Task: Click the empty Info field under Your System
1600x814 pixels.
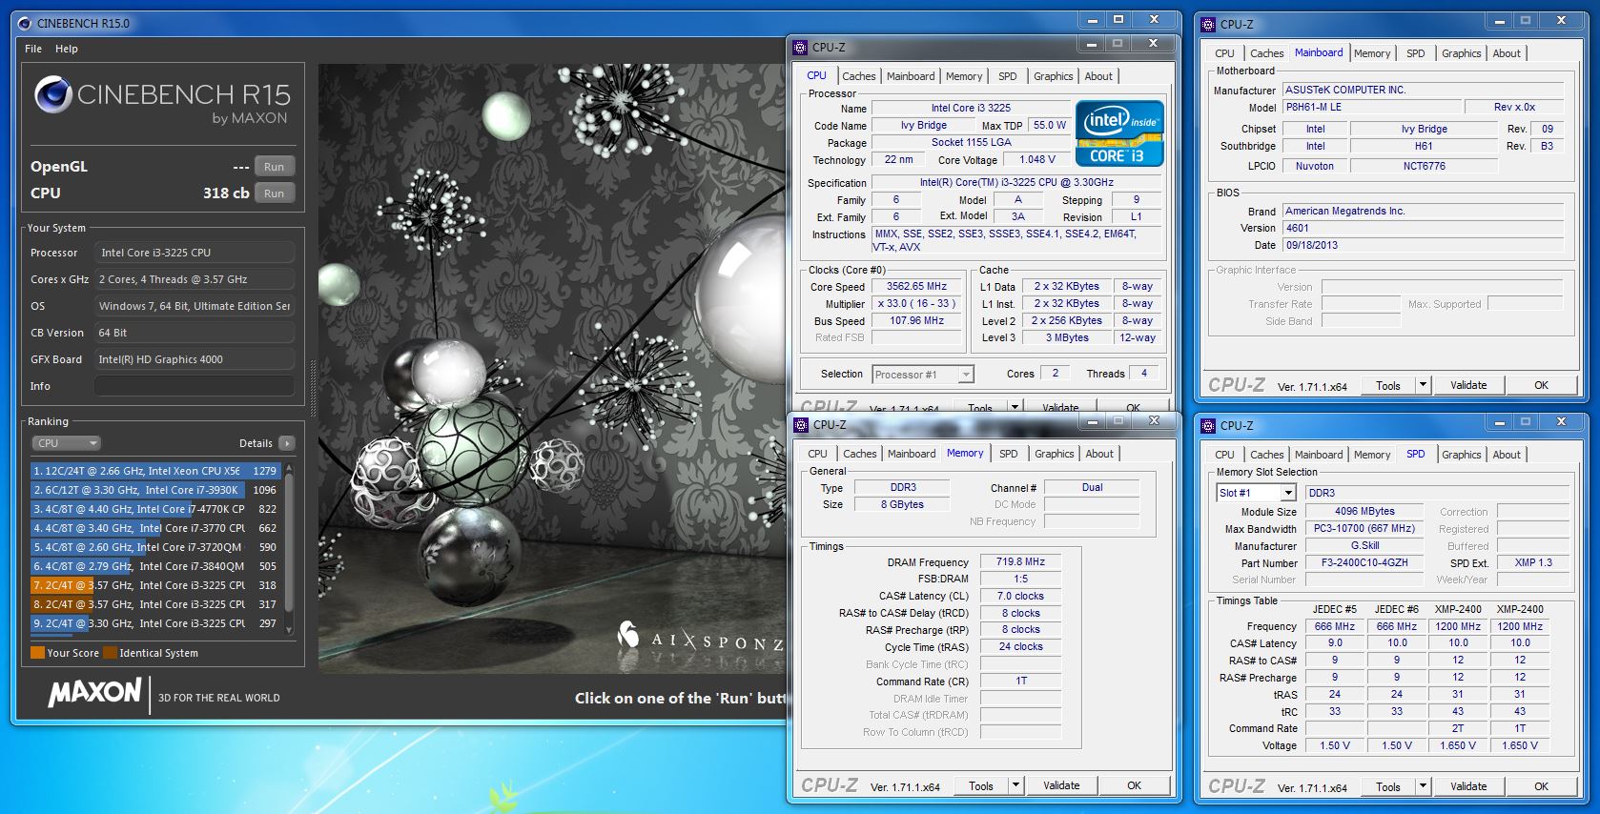Action: pyautogui.click(x=195, y=386)
